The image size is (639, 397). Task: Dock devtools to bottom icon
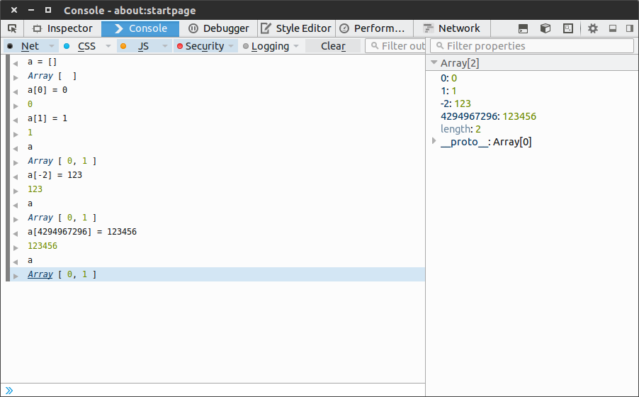tap(612, 28)
